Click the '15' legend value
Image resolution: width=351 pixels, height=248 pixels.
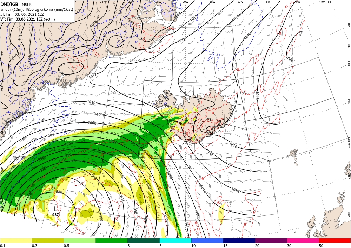pyautogui.click(x=225, y=246)
